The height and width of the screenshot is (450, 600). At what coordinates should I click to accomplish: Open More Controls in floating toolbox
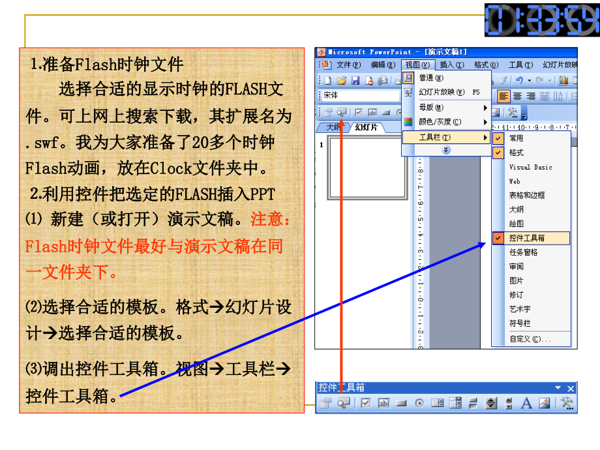[567, 403]
